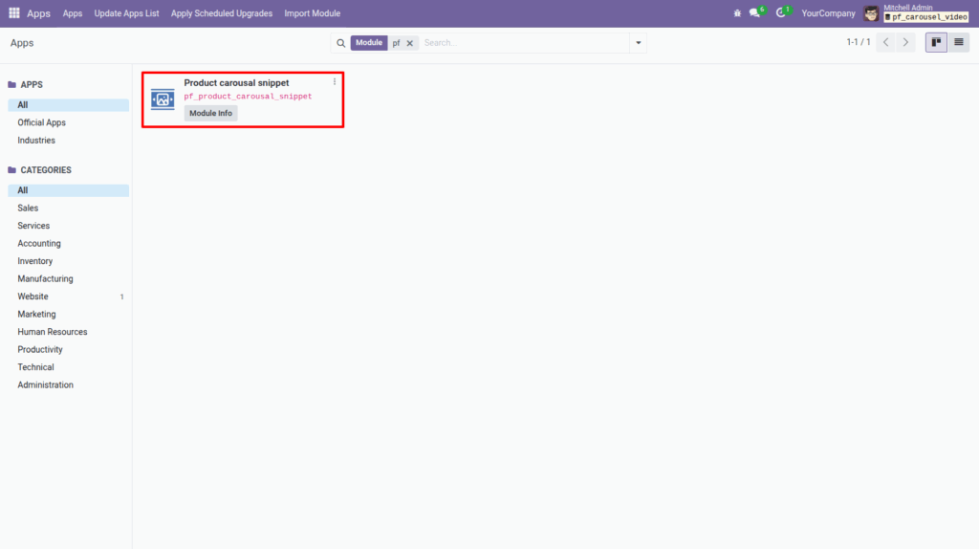Click the search magnifier icon
This screenshot has width=979, height=549.
click(341, 43)
